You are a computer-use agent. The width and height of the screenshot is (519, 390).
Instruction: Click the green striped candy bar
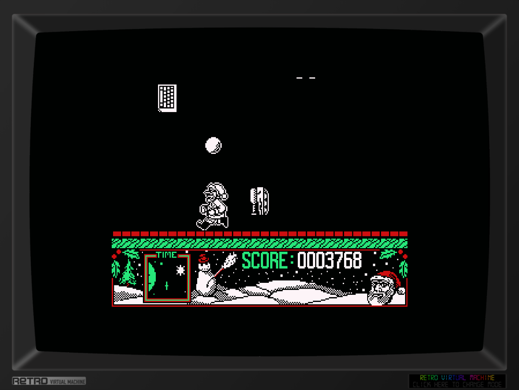click(260, 243)
